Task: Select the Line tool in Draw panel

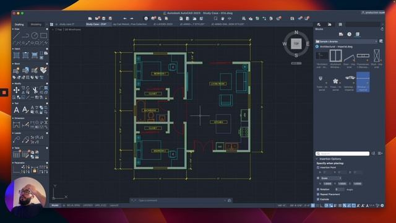Action: click(x=17, y=36)
